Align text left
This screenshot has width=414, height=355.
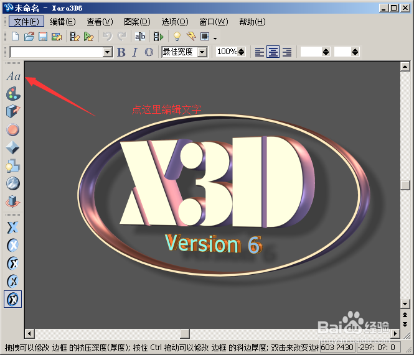pyautogui.click(x=259, y=52)
